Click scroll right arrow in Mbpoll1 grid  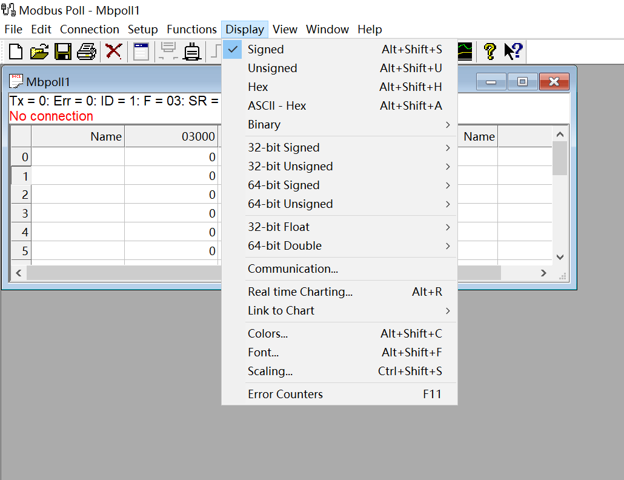tap(543, 273)
